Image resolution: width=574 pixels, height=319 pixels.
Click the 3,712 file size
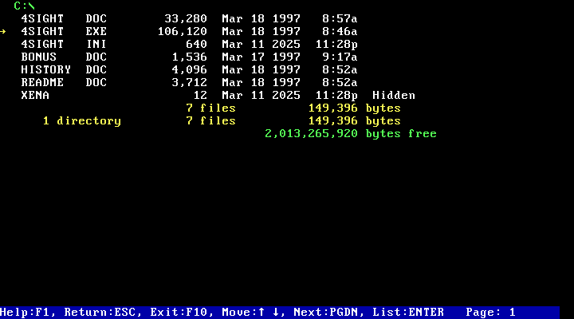coord(189,83)
